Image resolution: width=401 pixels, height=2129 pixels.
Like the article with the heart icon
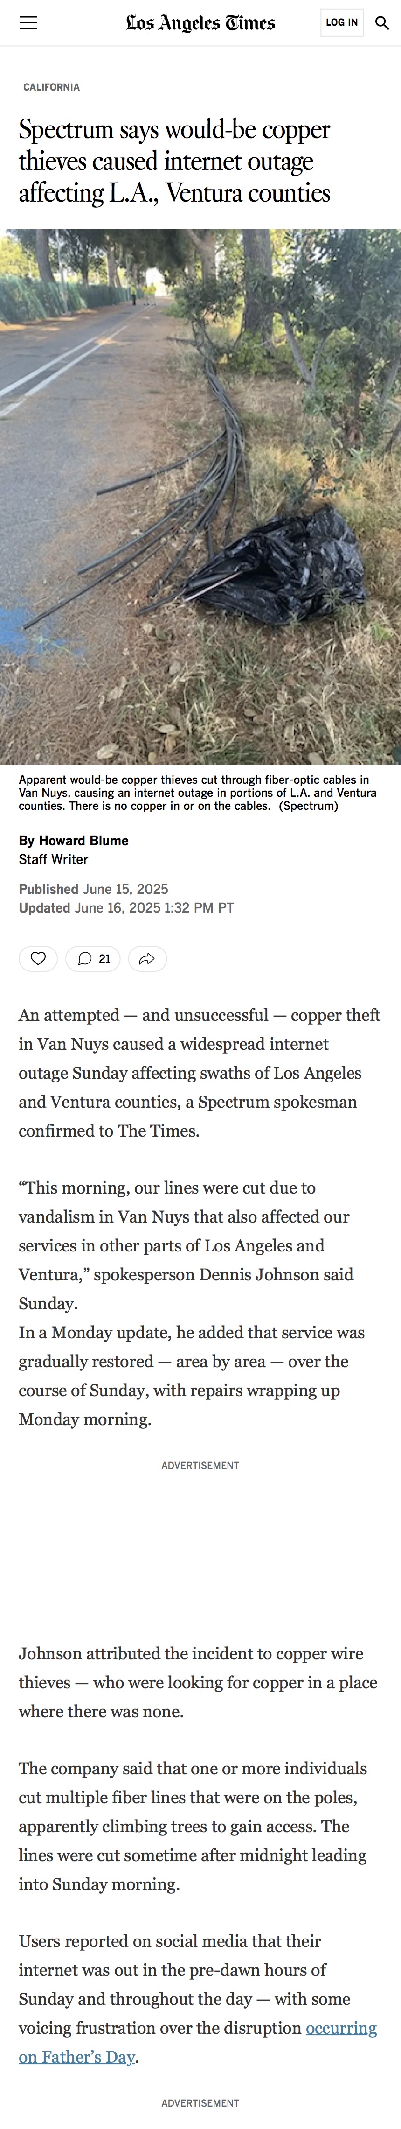(38, 959)
